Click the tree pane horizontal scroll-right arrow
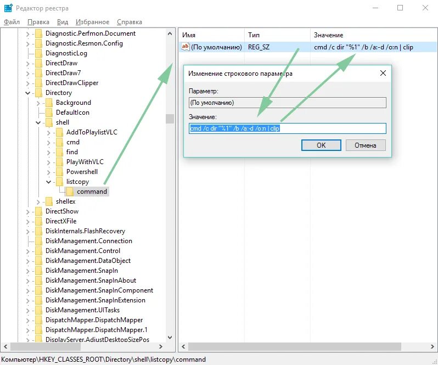The width and height of the screenshot is (438, 365). [161, 346]
